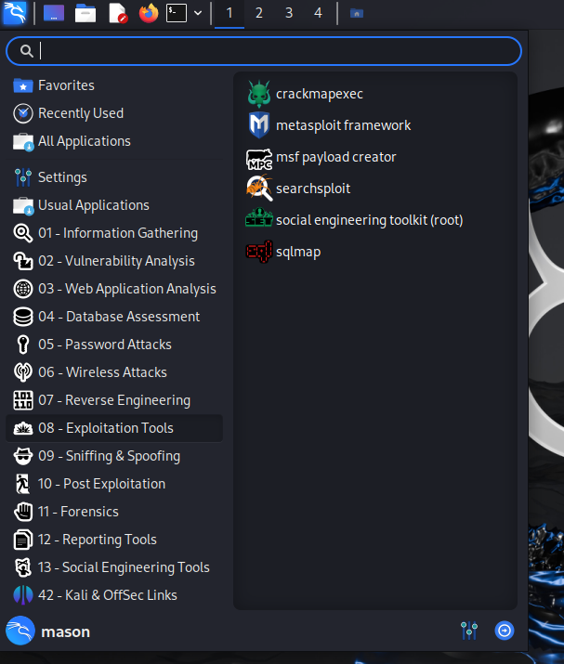Open the terminal emulator icon
Image resolution: width=564 pixels, height=664 pixels.
pyautogui.click(x=177, y=13)
